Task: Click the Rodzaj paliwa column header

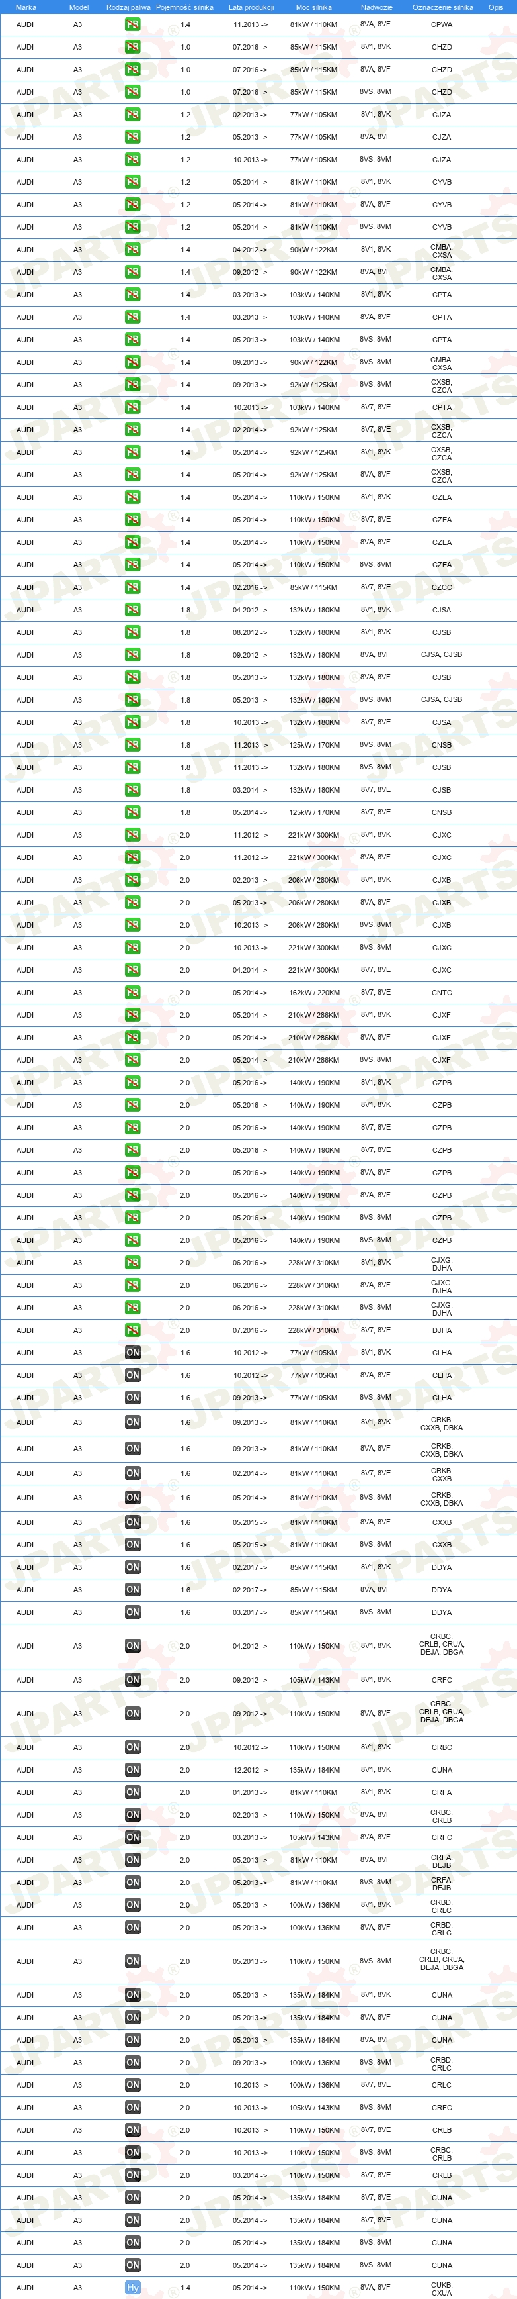Action: coord(128,7)
